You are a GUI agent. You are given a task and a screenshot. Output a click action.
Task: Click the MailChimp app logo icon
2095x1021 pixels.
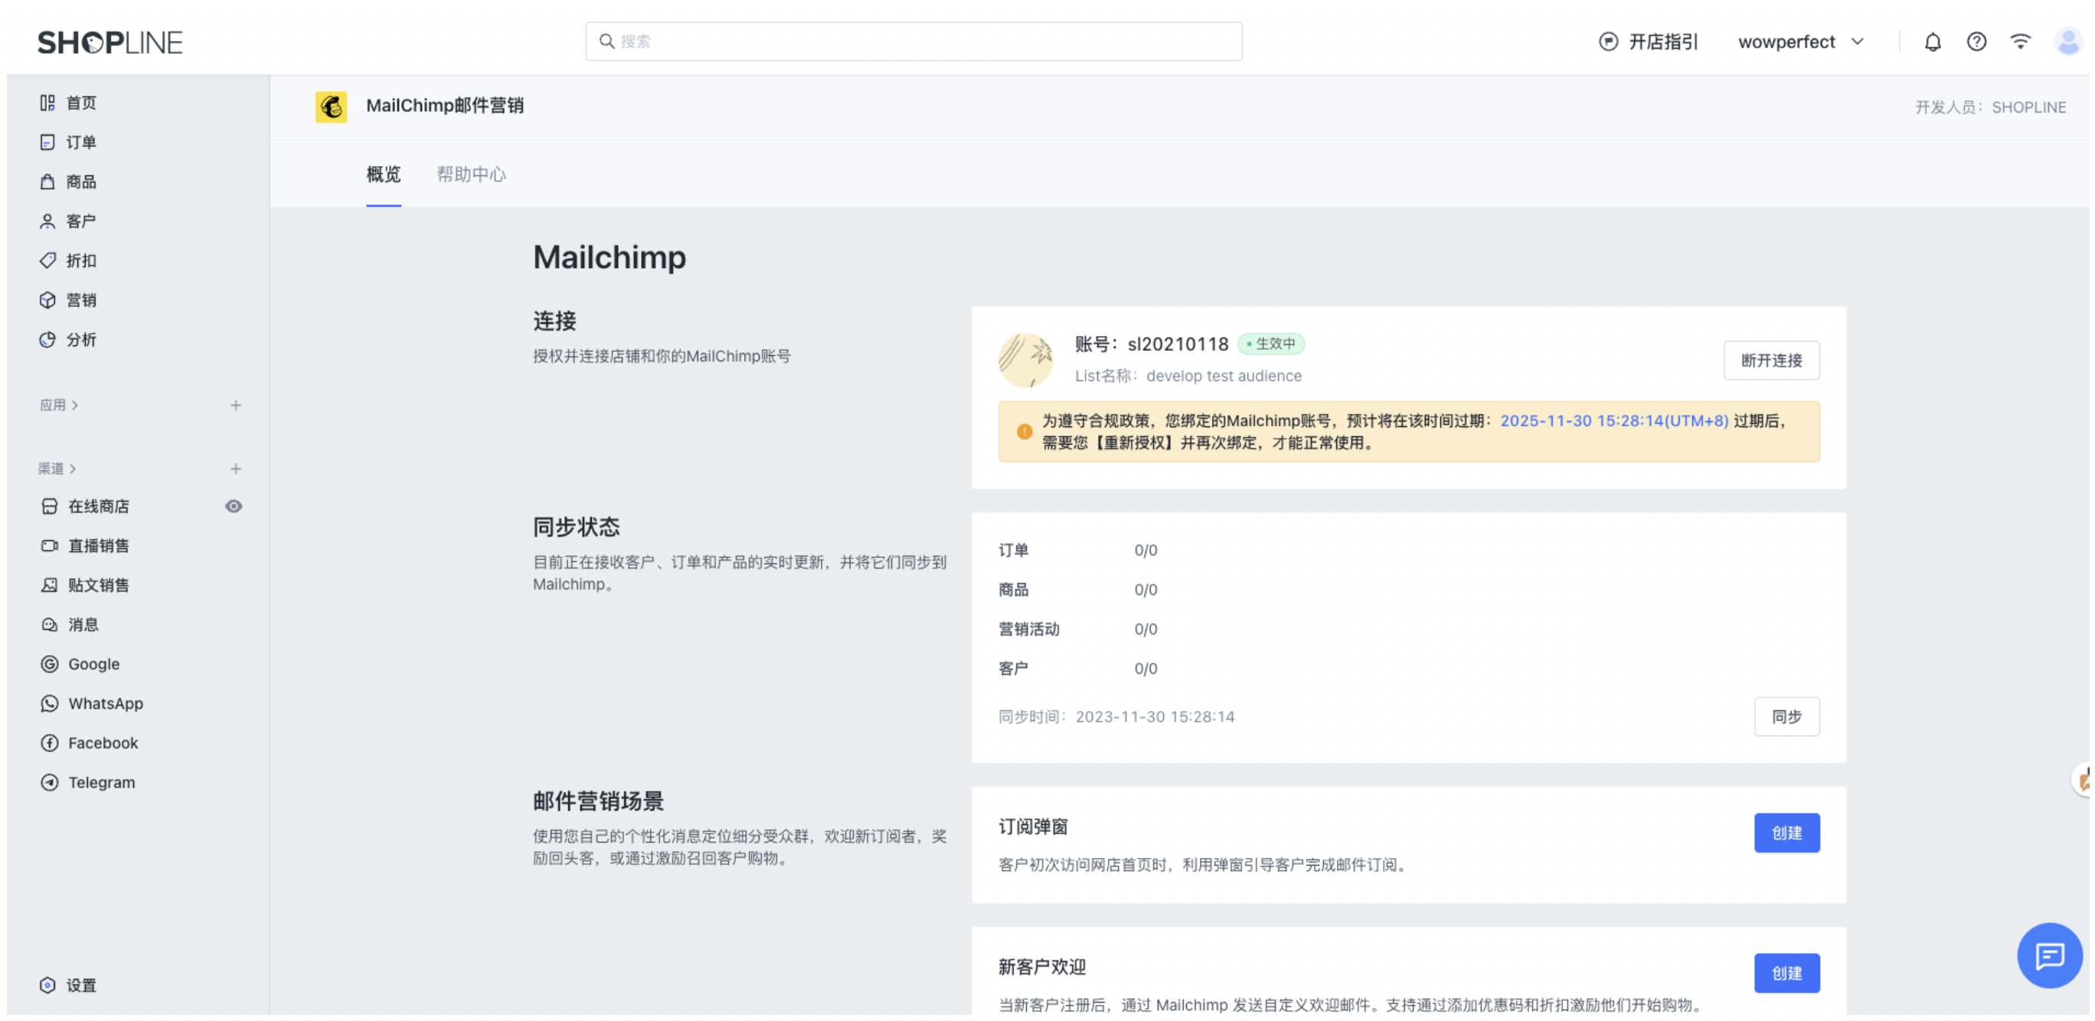[x=331, y=106]
